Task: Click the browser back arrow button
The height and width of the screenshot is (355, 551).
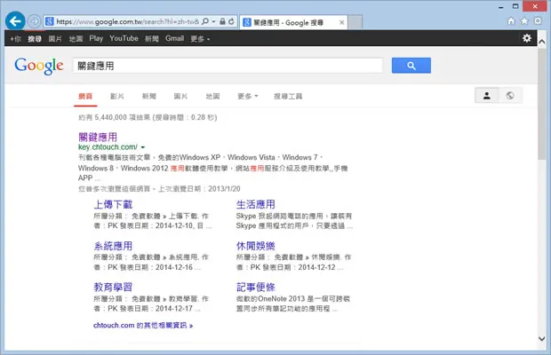Action: coord(15,21)
